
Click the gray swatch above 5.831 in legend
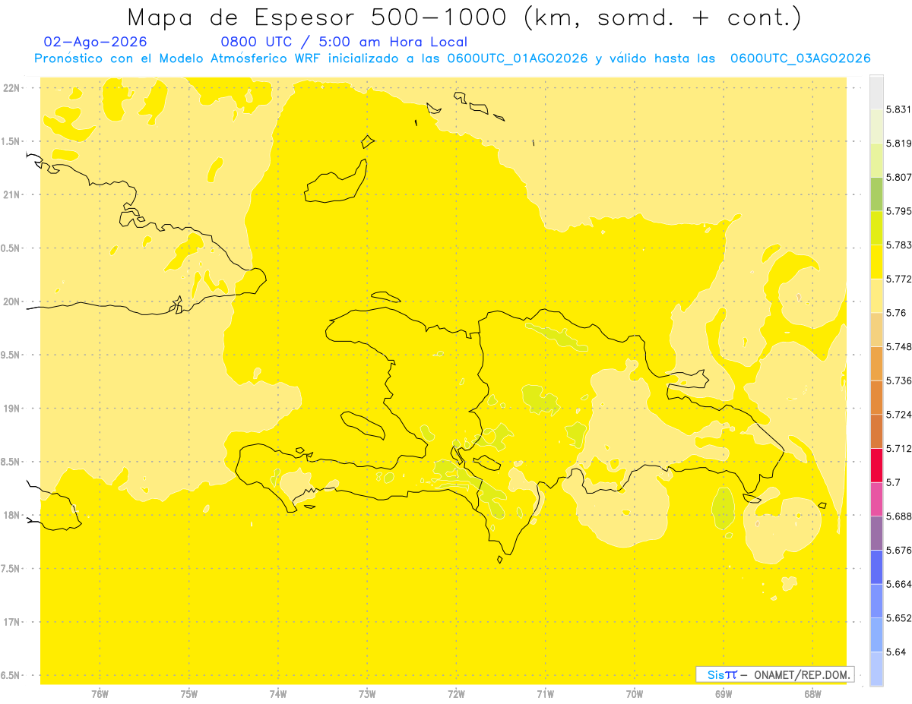pyautogui.click(x=876, y=92)
